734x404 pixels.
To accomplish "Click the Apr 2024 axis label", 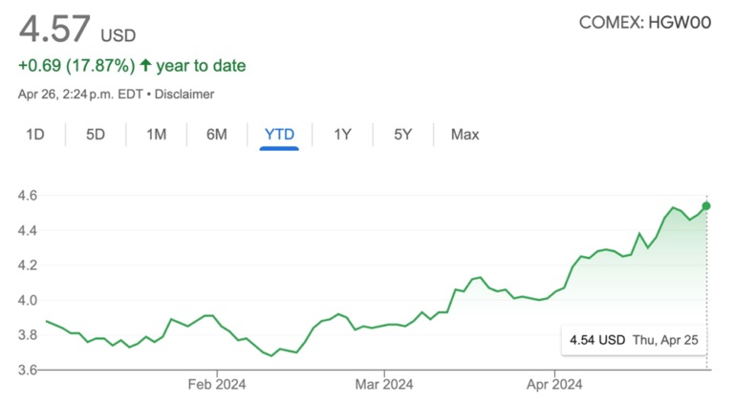I will 554,385.
